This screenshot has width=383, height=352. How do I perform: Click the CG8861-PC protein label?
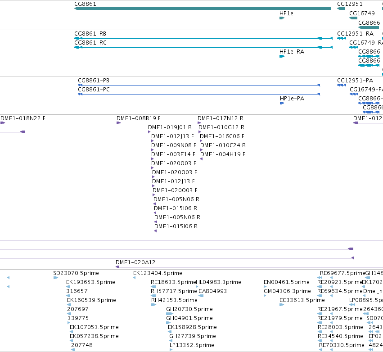point(94,90)
